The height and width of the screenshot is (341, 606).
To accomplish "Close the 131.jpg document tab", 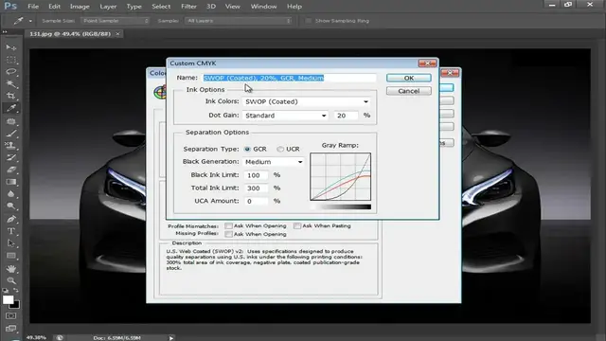I will (117, 34).
